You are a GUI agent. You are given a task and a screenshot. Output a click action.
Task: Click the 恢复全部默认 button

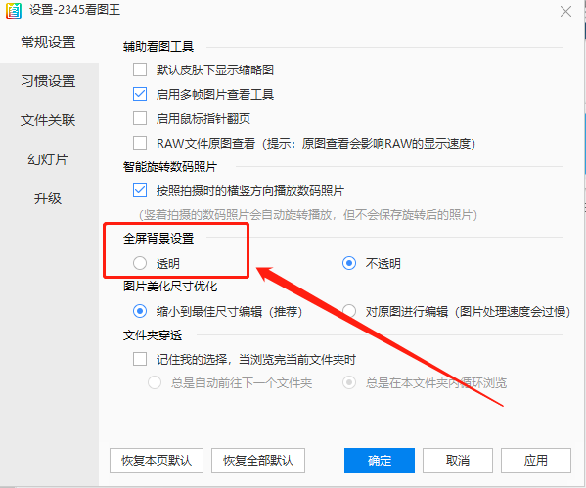(x=258, y=461)
